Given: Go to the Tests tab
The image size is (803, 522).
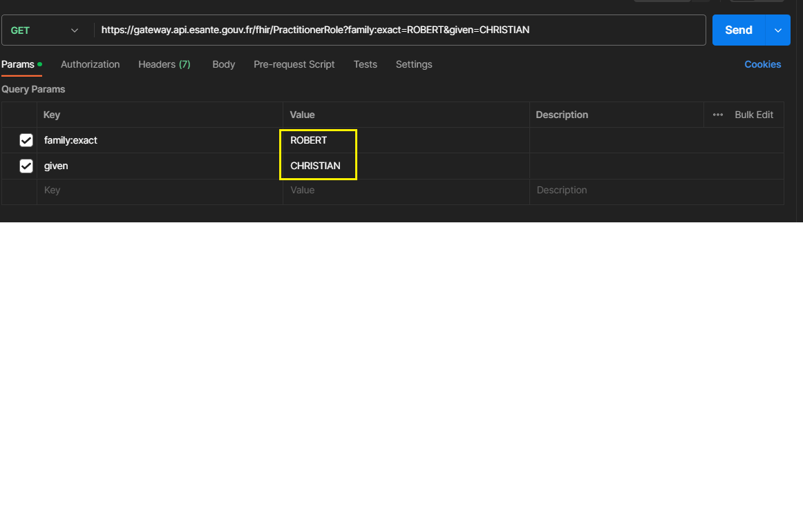Looking at the screenshot, I should 365,64.
